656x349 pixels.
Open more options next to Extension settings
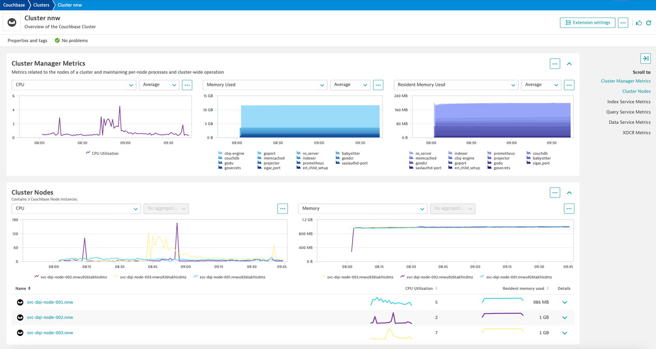[623, 23]
